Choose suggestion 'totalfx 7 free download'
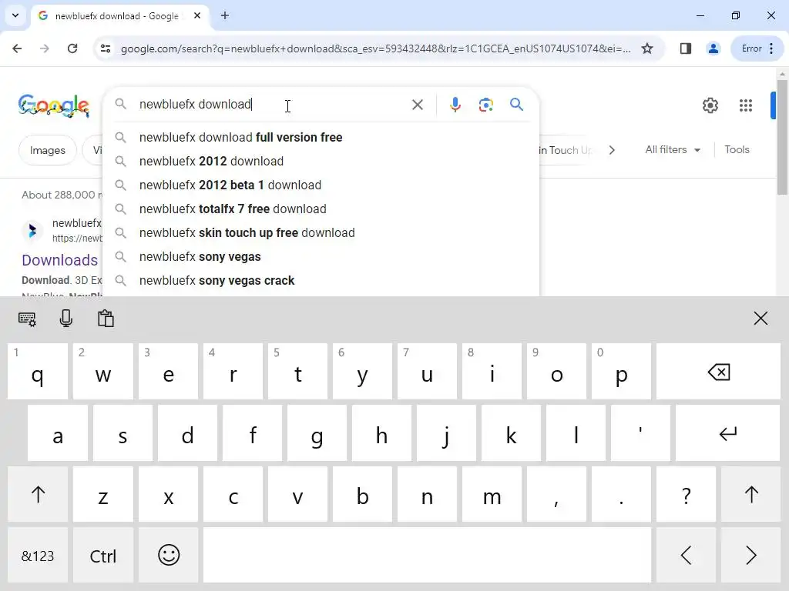 [321, 209]
